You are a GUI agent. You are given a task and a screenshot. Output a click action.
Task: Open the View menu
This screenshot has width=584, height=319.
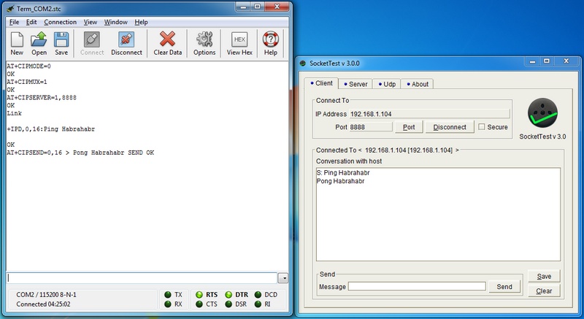coord(90,22)
